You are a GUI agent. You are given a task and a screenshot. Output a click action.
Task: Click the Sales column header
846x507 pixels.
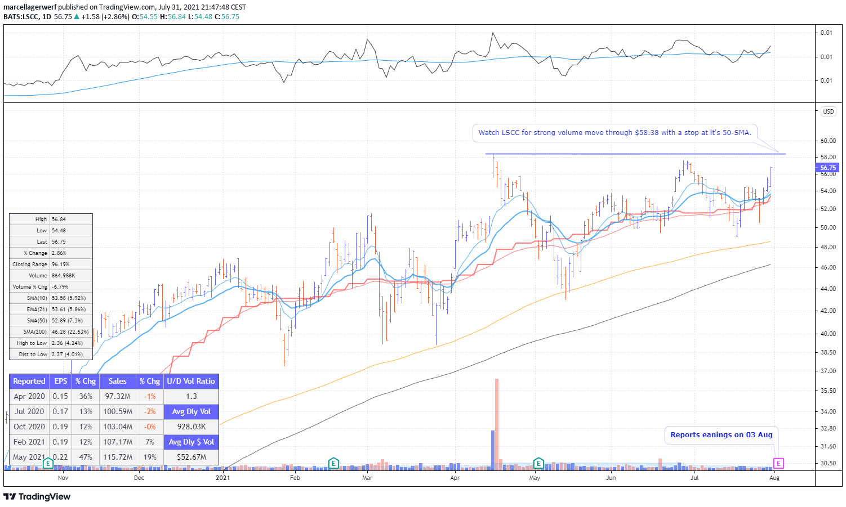coord(118,381)
